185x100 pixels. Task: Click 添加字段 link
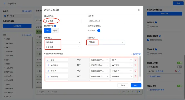pyautogui.click(x=136, y=54)
